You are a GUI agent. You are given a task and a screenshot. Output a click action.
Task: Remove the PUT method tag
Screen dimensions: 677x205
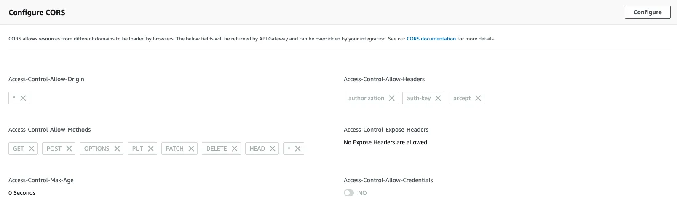151,149
